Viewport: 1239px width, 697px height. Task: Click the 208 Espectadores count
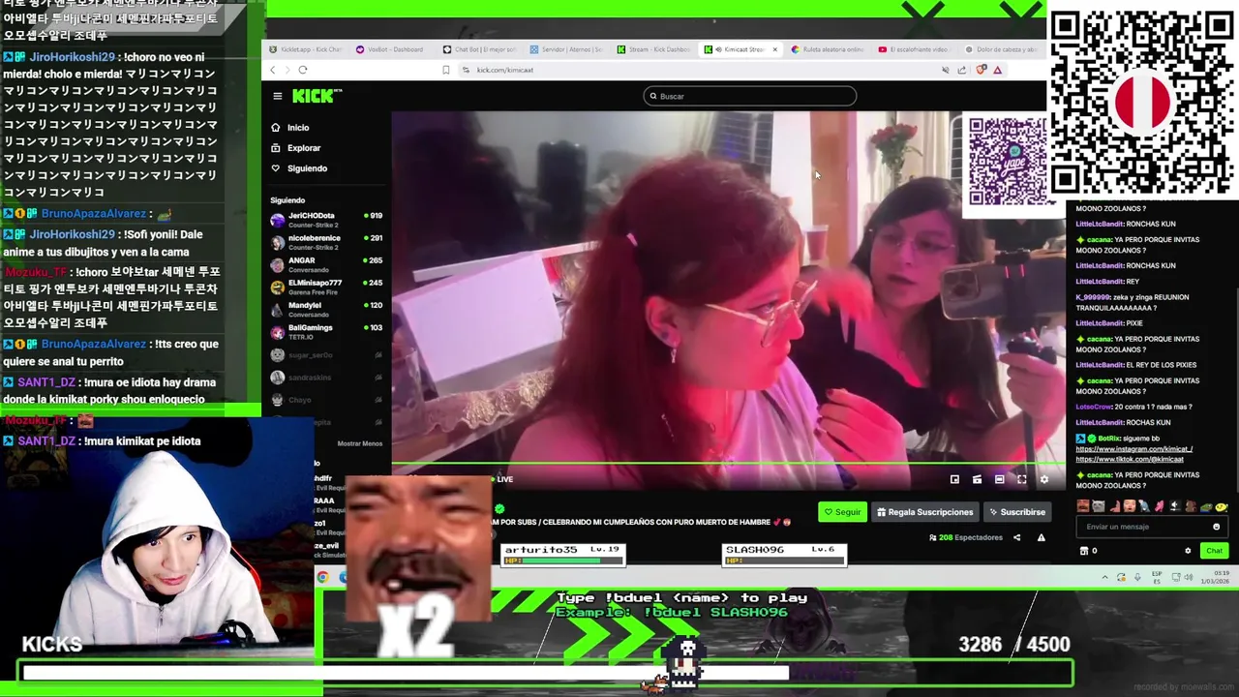(966, 537)
